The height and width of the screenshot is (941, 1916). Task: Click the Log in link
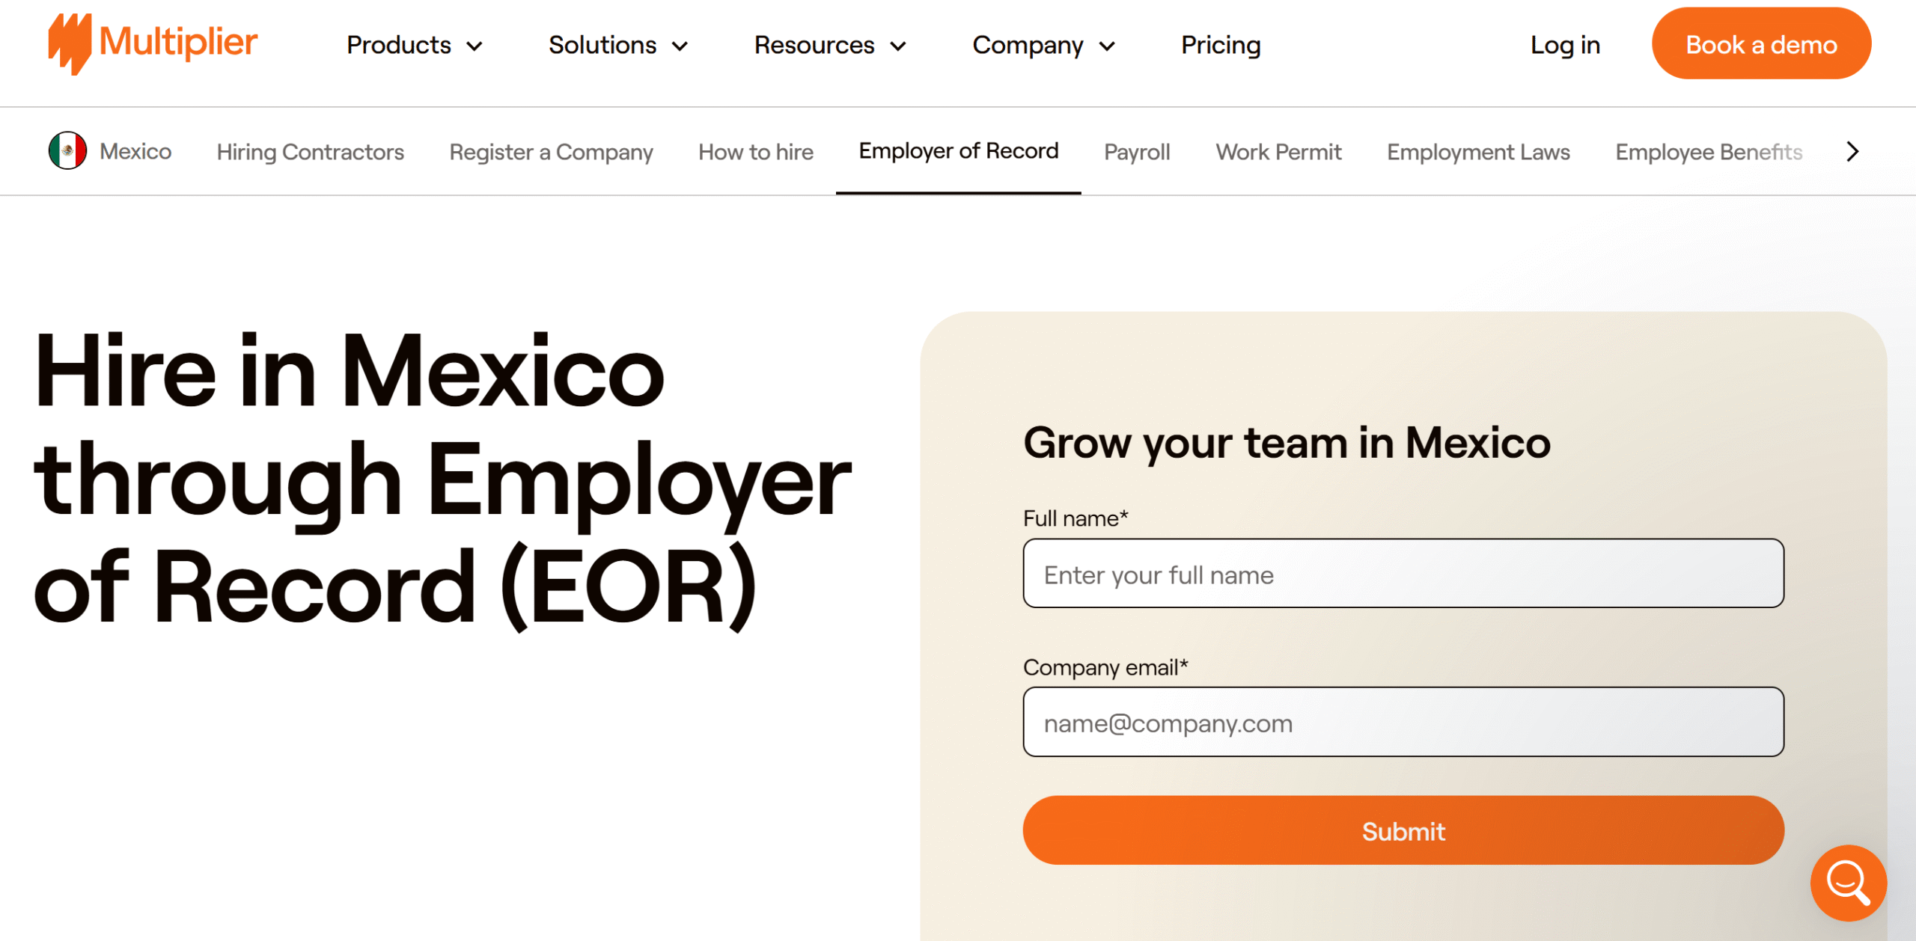click(1565, 45)
